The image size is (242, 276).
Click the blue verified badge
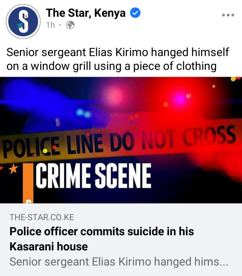click(135, 13)
